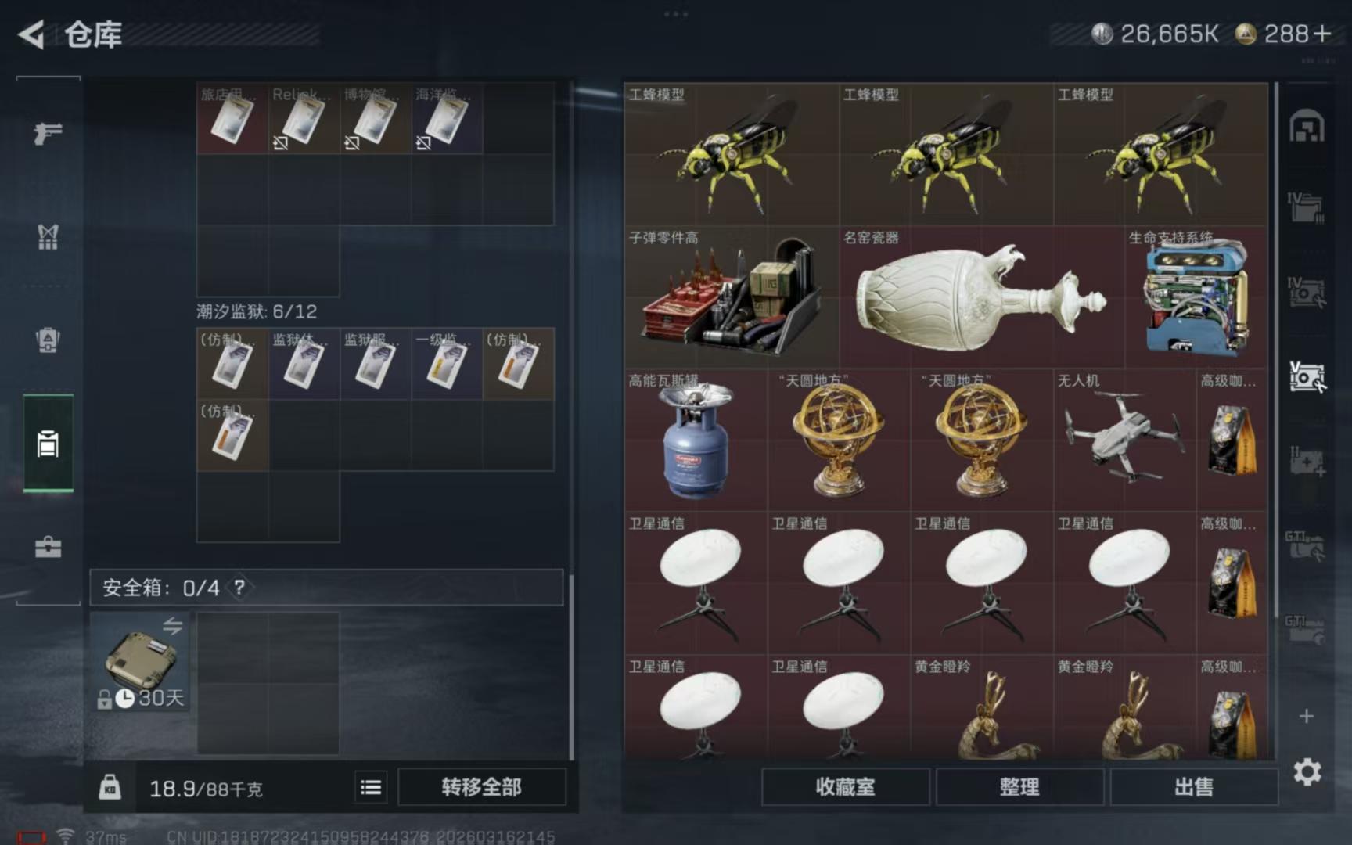Click the plus icon to add storage box
Image resolution: width=1352 pixels, height=845 pixels.
tap(1306, 716)
